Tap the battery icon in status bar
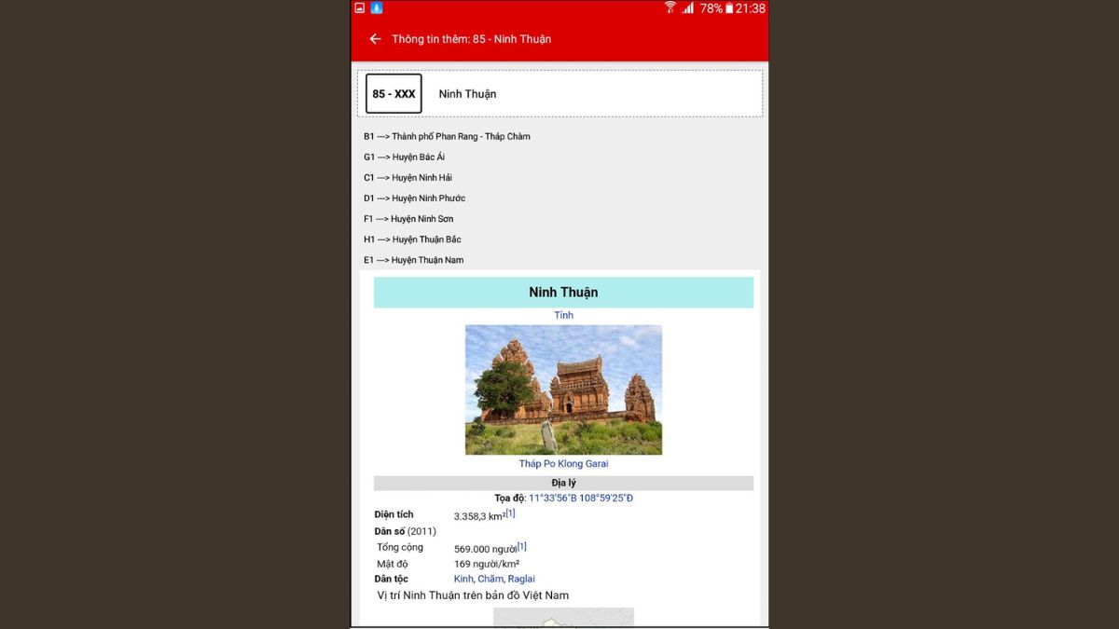Image resolution: width=1119 pixels, height=629 pixels. point(729,8)
